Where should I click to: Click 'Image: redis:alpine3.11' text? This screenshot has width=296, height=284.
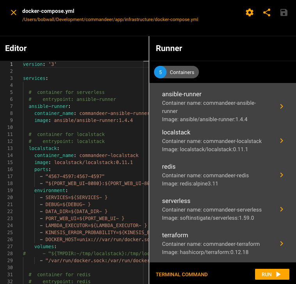click(x=190, y=183)
